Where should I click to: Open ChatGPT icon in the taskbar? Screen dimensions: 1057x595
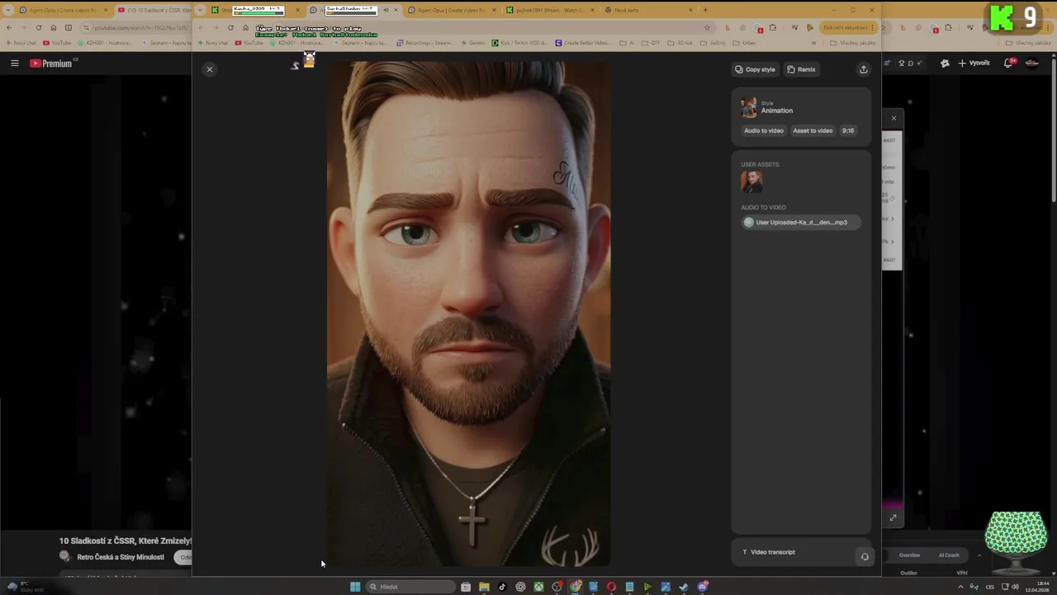pos(520,587)
